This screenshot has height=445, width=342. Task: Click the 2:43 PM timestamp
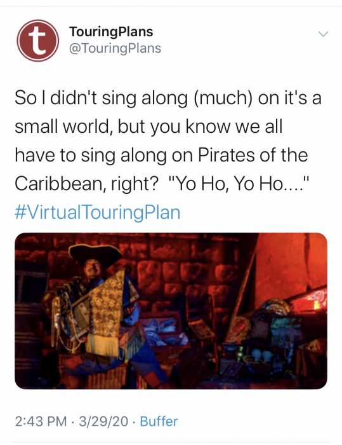(x=41, y=421)
